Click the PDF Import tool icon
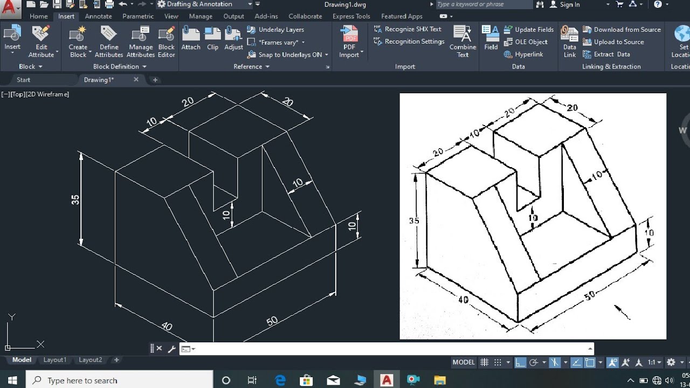Image resolution: width=690 pixels, height=388 pixels. point(350,34)
